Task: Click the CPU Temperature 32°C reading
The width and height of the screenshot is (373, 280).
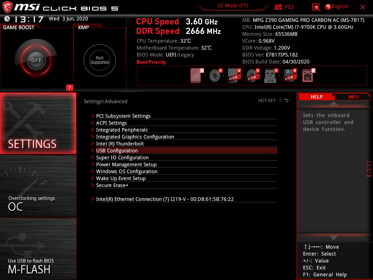Action: 164,41
